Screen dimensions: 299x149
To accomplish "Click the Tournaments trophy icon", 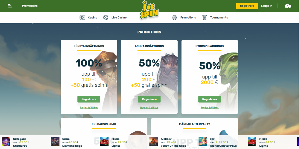I will pyautogui.click(x=205, y=18).
